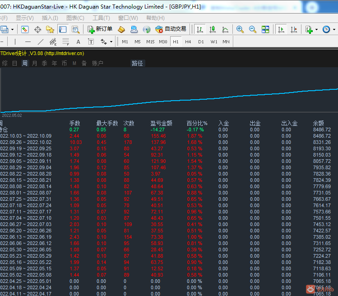338x296 pixels.
Task: Switch chart to candlestick mode
Action: [213, 29]
